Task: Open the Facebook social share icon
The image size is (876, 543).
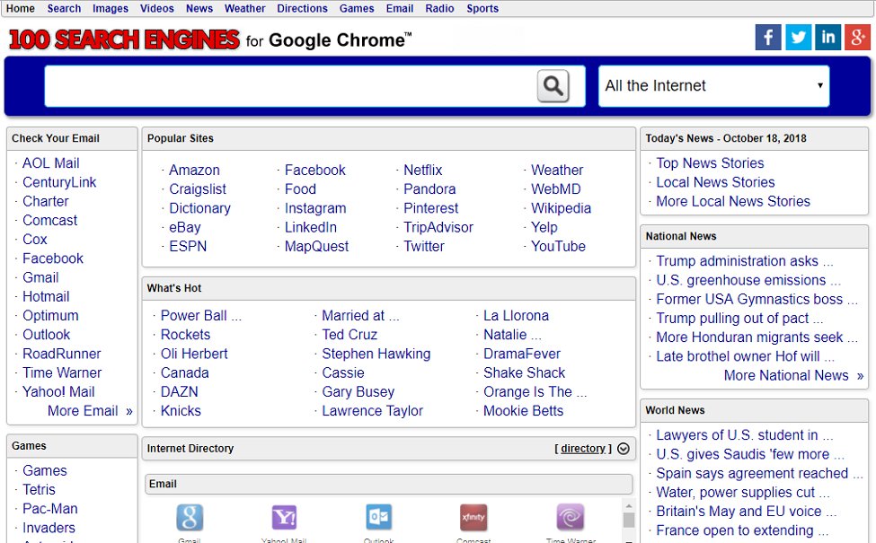Action: tap(768, 38)
